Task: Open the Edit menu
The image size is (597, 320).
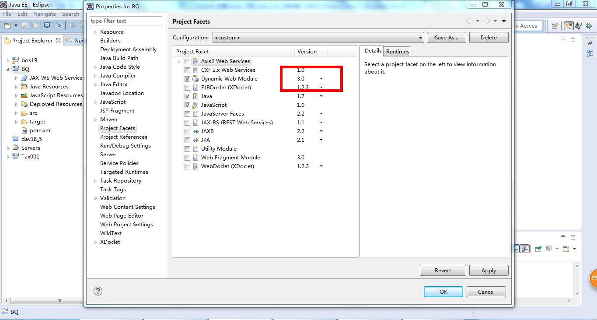Action: pyautogui.click(x=22, y=14)
